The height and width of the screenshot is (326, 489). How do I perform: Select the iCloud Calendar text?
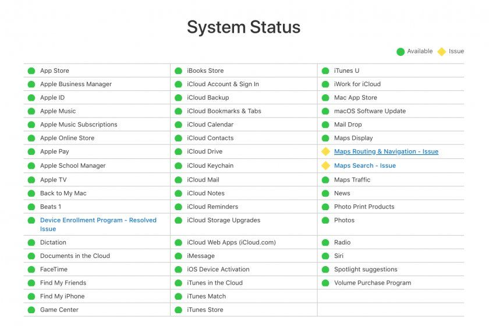click(x=210, y=125)
